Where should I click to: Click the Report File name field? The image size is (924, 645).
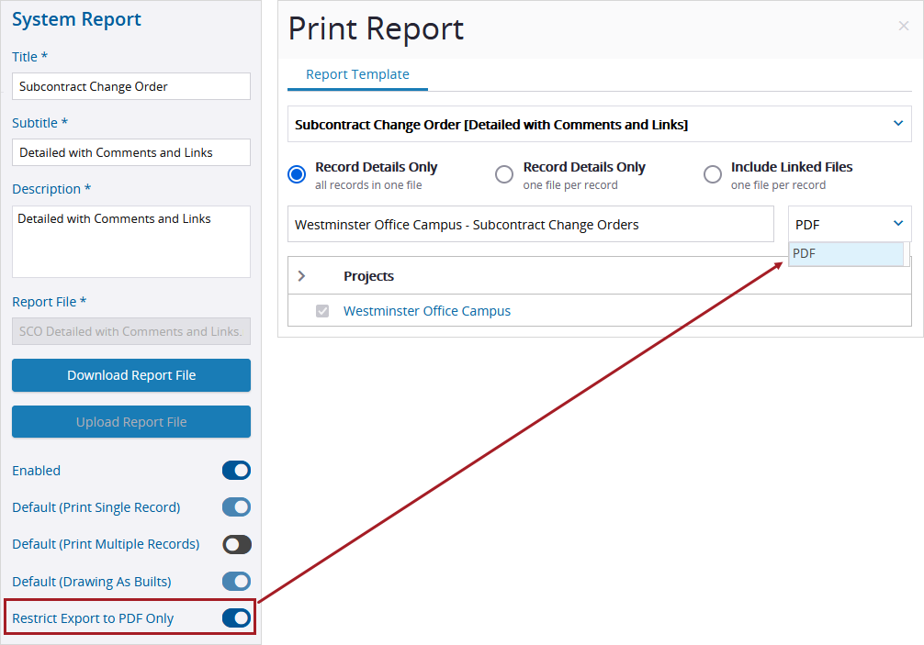pos(131,331)
